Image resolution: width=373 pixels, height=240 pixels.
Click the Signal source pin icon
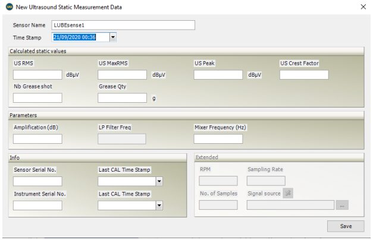pos(288,193)
